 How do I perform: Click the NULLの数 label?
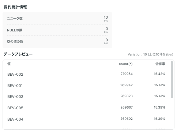tap(15, 30)
